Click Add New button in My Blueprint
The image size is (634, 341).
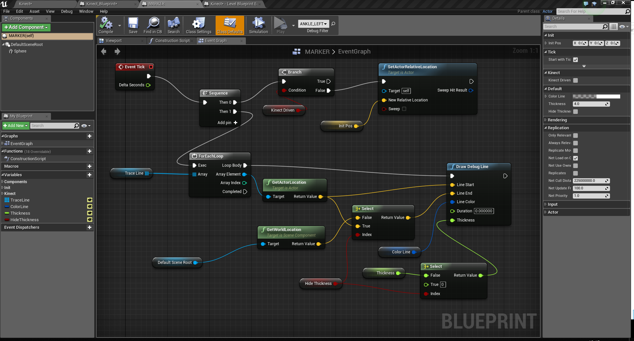click(15, 126)
